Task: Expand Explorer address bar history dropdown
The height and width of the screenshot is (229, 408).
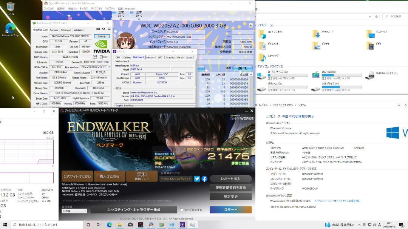Action: click(370, 17)
